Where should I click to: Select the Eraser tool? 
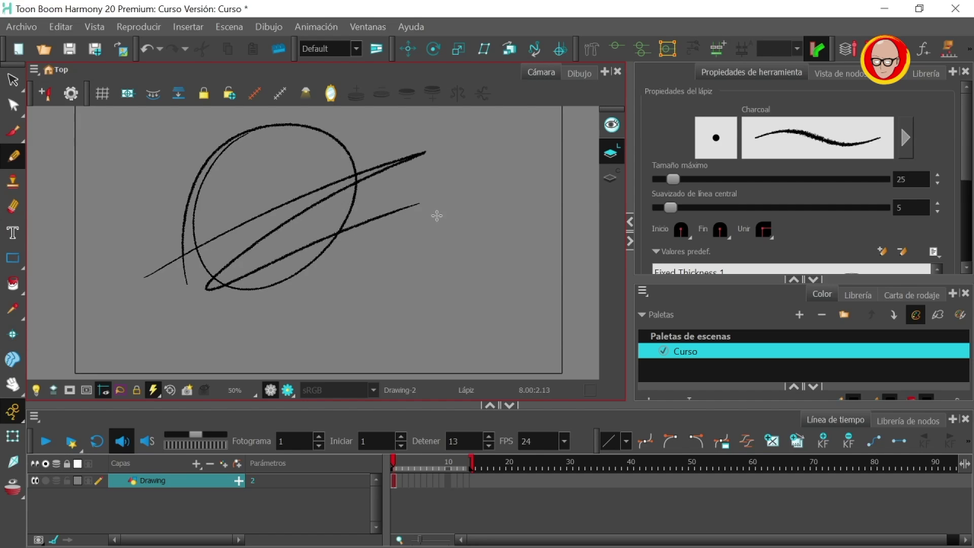pos(13,206)
